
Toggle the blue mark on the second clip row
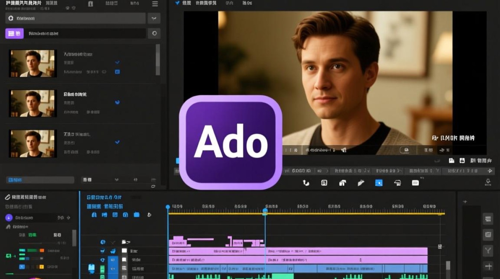(x=118, y=102)
